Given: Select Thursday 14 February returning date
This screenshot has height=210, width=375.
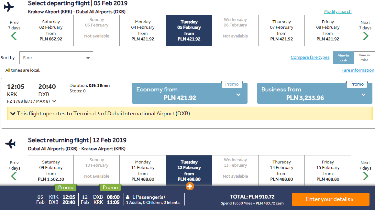Looking at the screenshot, I should (x=281, y=171).
